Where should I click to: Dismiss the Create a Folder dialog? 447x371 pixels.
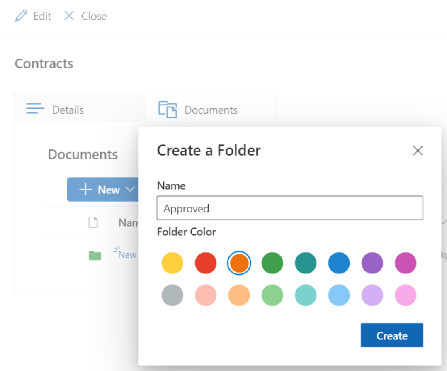pyautogui.click(x=418, y=151)
